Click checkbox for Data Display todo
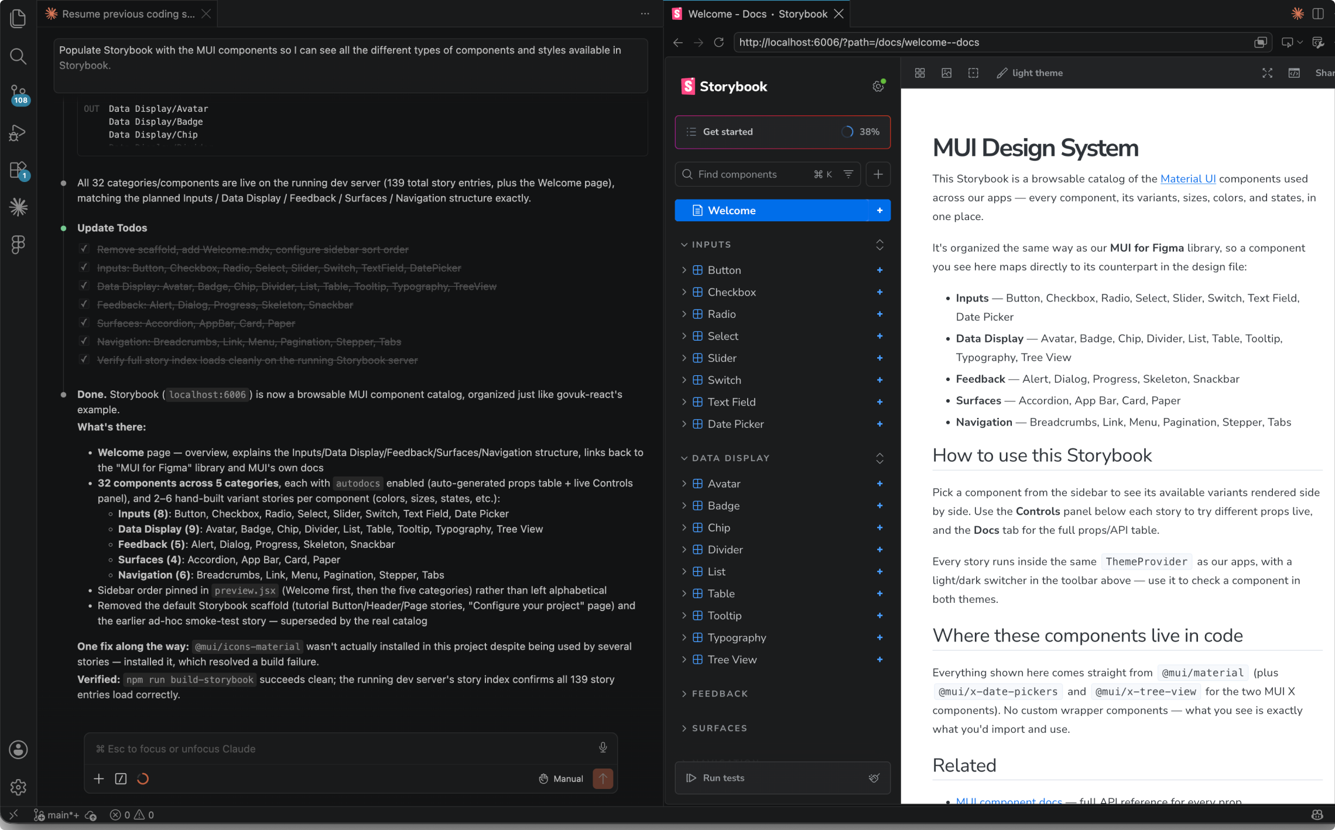 (x=84, y=286)
